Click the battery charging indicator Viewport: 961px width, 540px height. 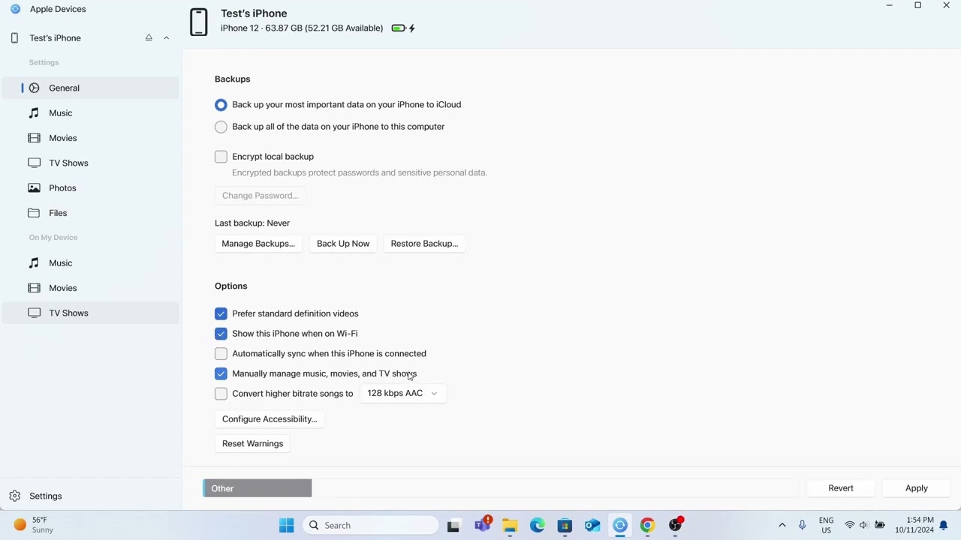[403, 28]
